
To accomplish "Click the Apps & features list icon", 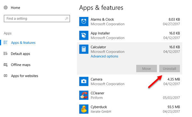I will [x=6, y=43].
